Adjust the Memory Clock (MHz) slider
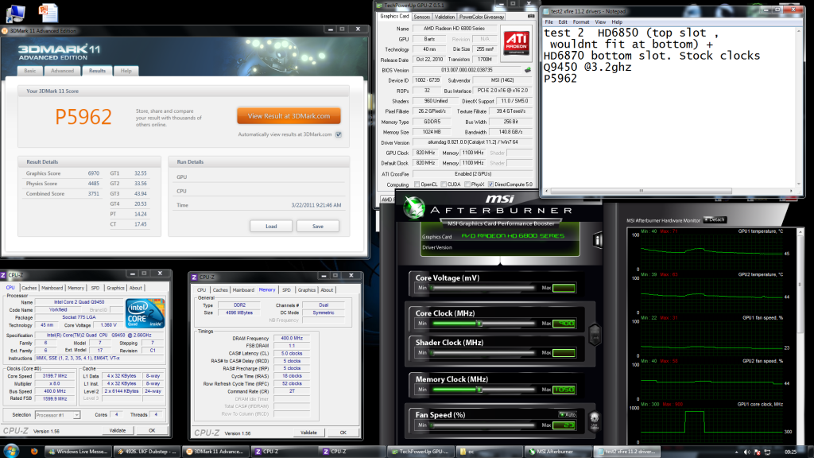814x458 pixels. pyautogui.click(x=483, y=390)
